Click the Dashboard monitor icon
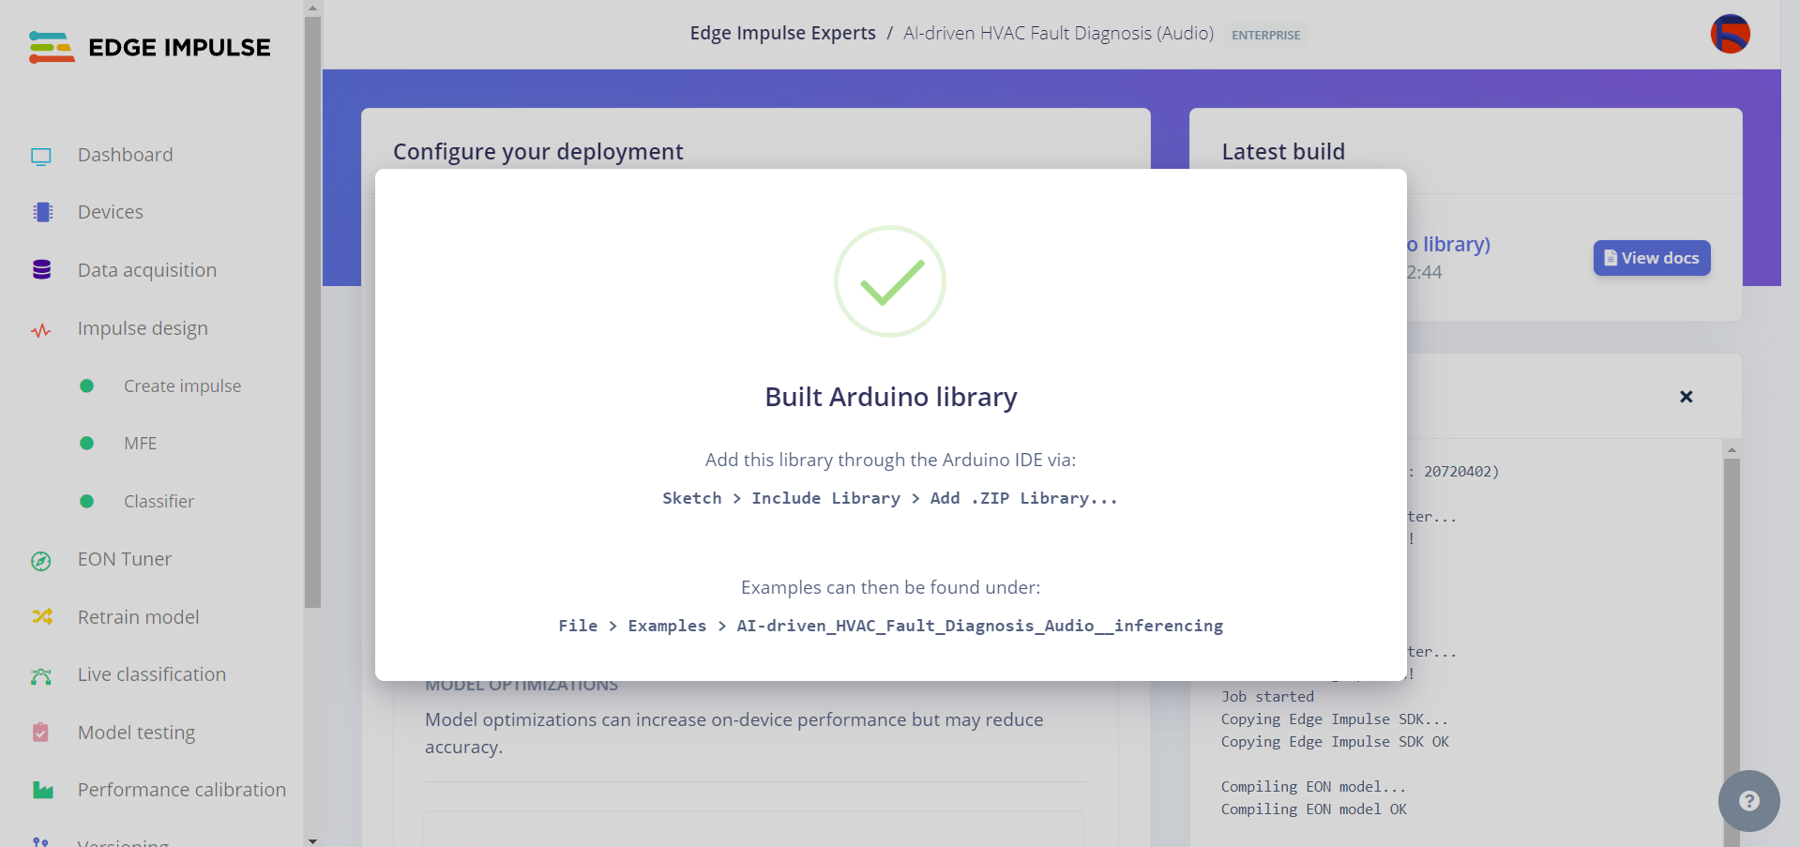Image resolution: width=1800 pixels, height=847 pixels. point(41,156)
